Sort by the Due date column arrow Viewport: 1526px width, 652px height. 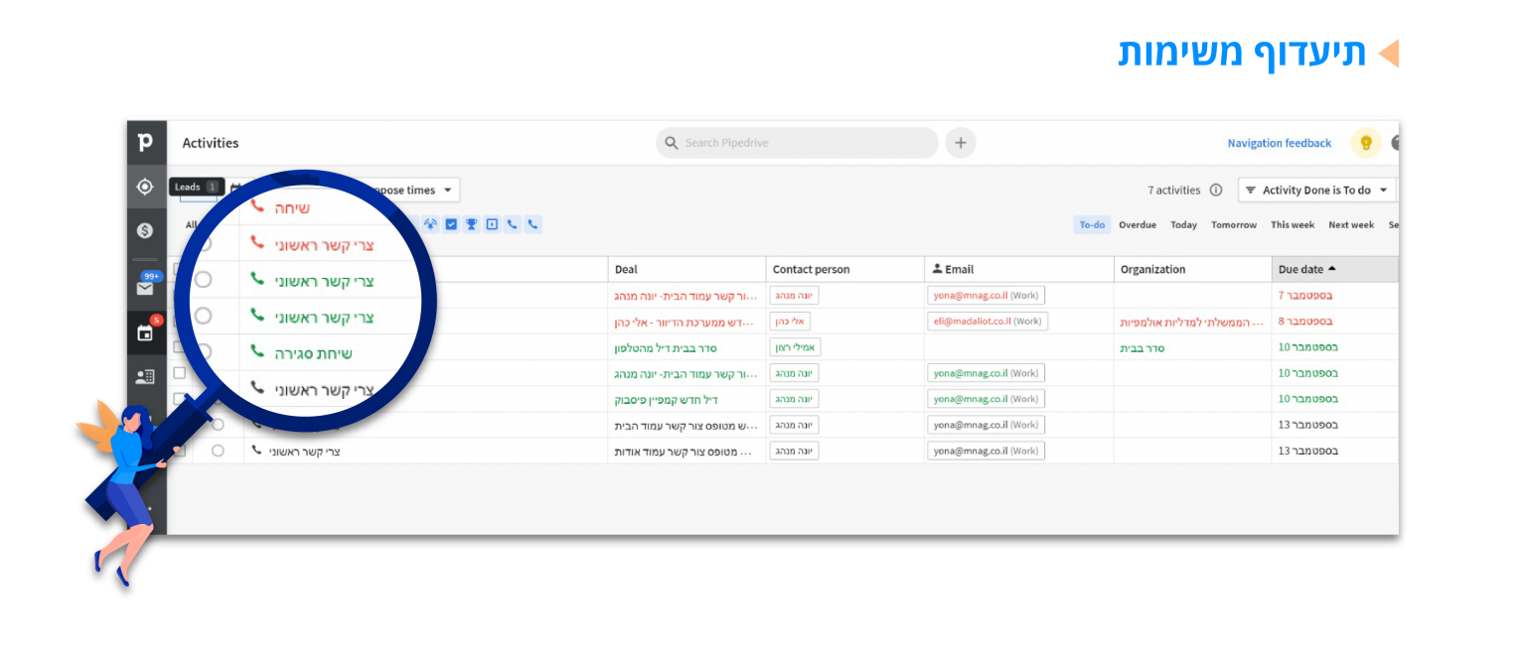[1331, 269]
